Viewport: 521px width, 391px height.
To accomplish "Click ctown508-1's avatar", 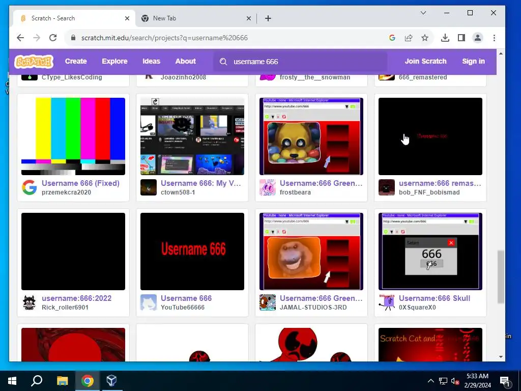I will click(x=148, y=187).
